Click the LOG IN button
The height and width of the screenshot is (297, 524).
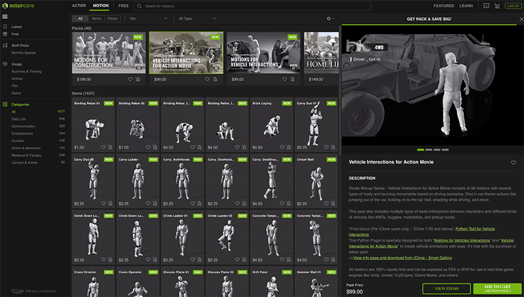pos(513,6)
